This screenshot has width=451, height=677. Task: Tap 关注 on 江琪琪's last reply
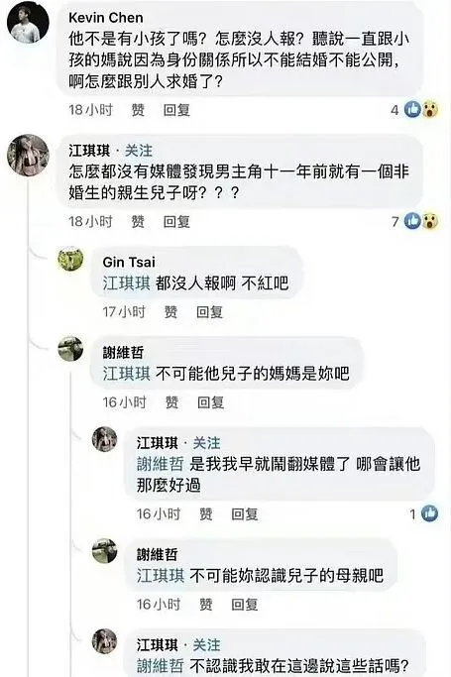[x=206, y=645]
